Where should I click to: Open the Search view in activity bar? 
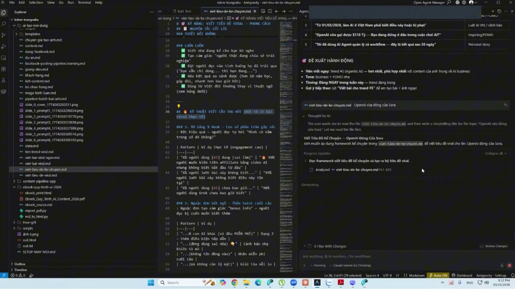pyautogui.click(x=4, y=24)
